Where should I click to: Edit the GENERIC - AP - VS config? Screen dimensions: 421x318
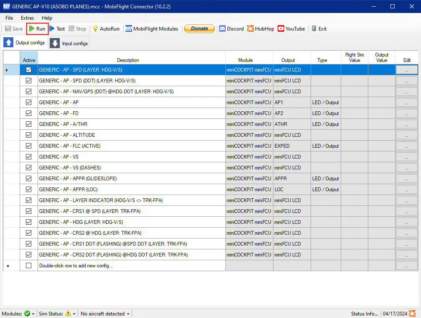click(x=406, y=157)
